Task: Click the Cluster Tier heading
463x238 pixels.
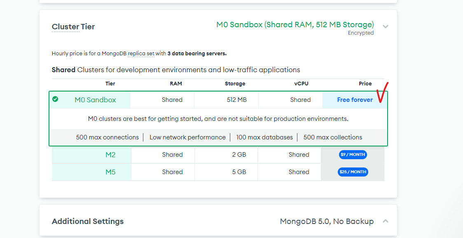Action: (73, 27)
